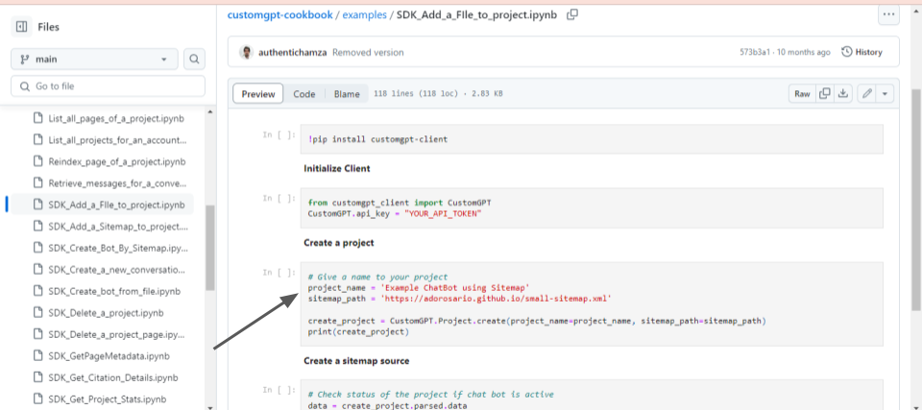Open SDK_Create_Bot_By_Sitemap file

point(118,248)
